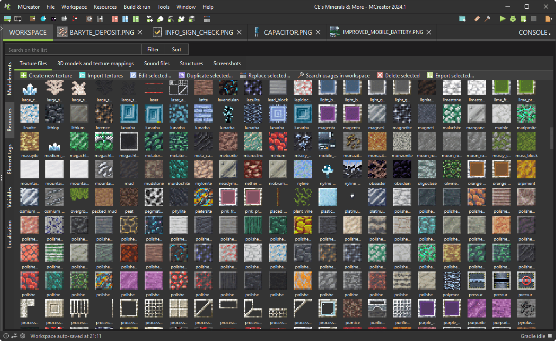Click Delete selected button
The width and height of the screenshot is (556, 341).
pyautogui.click(x=398, y=75)
